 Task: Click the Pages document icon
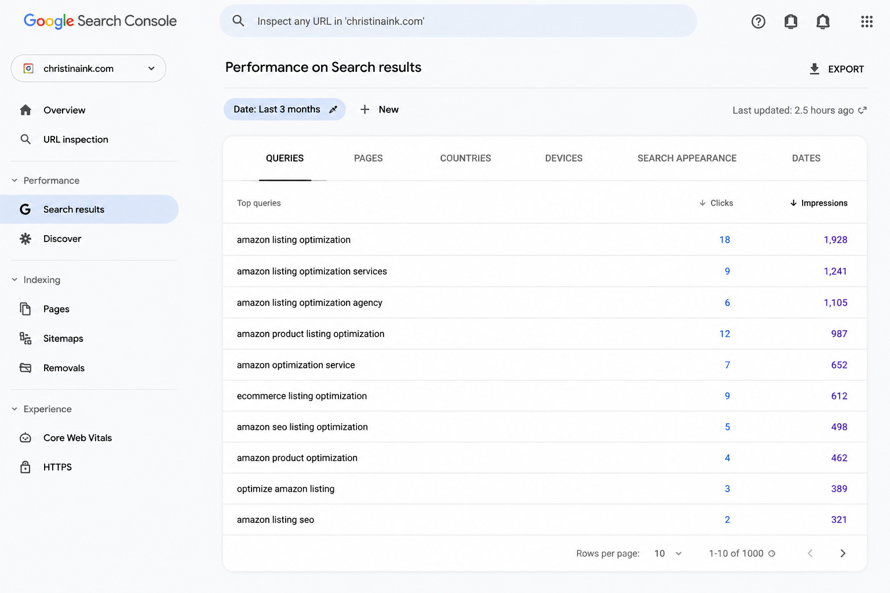(25, 309)
